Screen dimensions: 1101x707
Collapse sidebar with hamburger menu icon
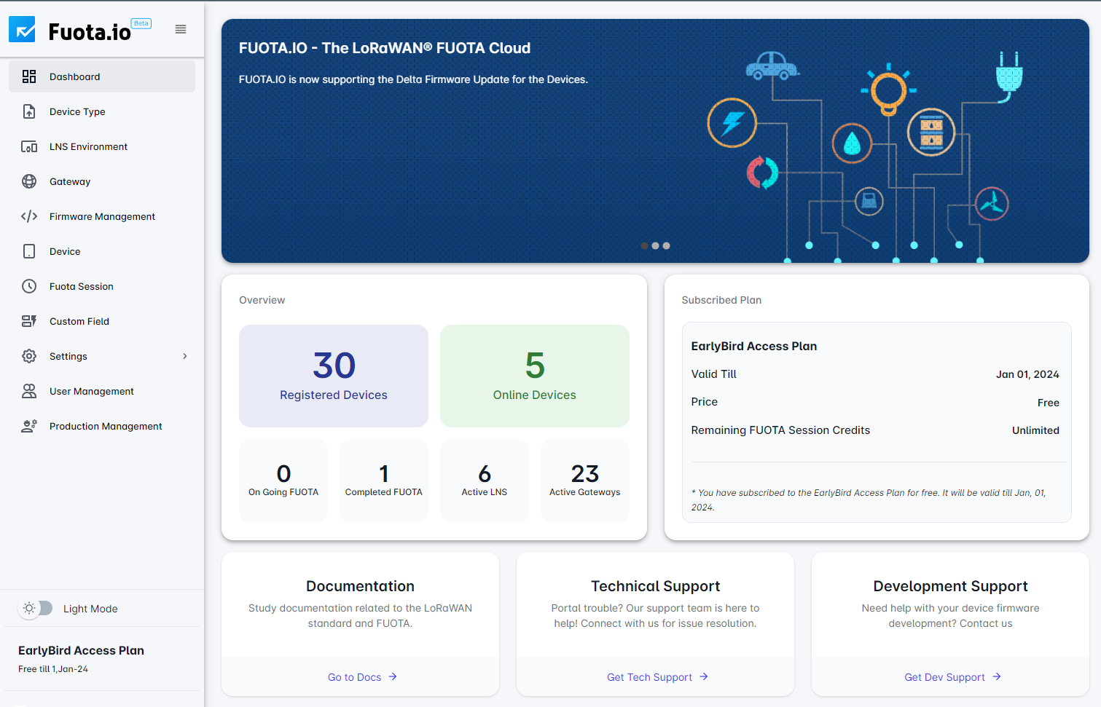(181, 29)
